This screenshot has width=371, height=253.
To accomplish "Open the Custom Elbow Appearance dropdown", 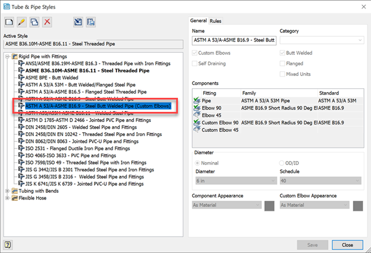I will click(x=315, y=205).
